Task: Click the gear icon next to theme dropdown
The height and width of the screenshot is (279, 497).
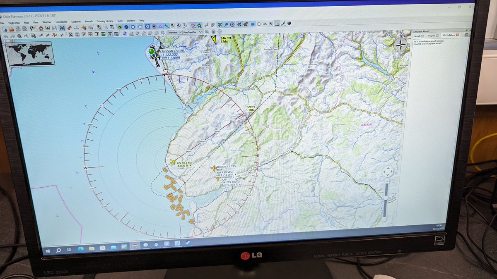Action: point(220,31)
